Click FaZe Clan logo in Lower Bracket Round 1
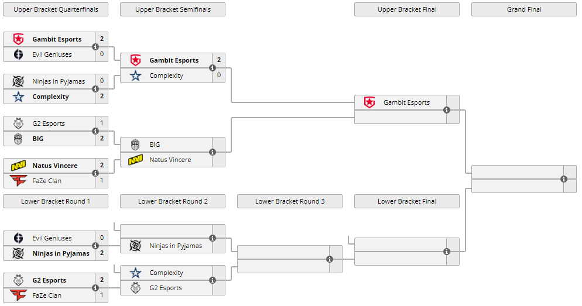This screenshot has height=306, width=582. 18,295
